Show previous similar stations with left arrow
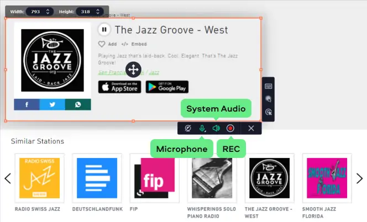The height and width of the screenshot is (222, 367). (x=8, y=178)
